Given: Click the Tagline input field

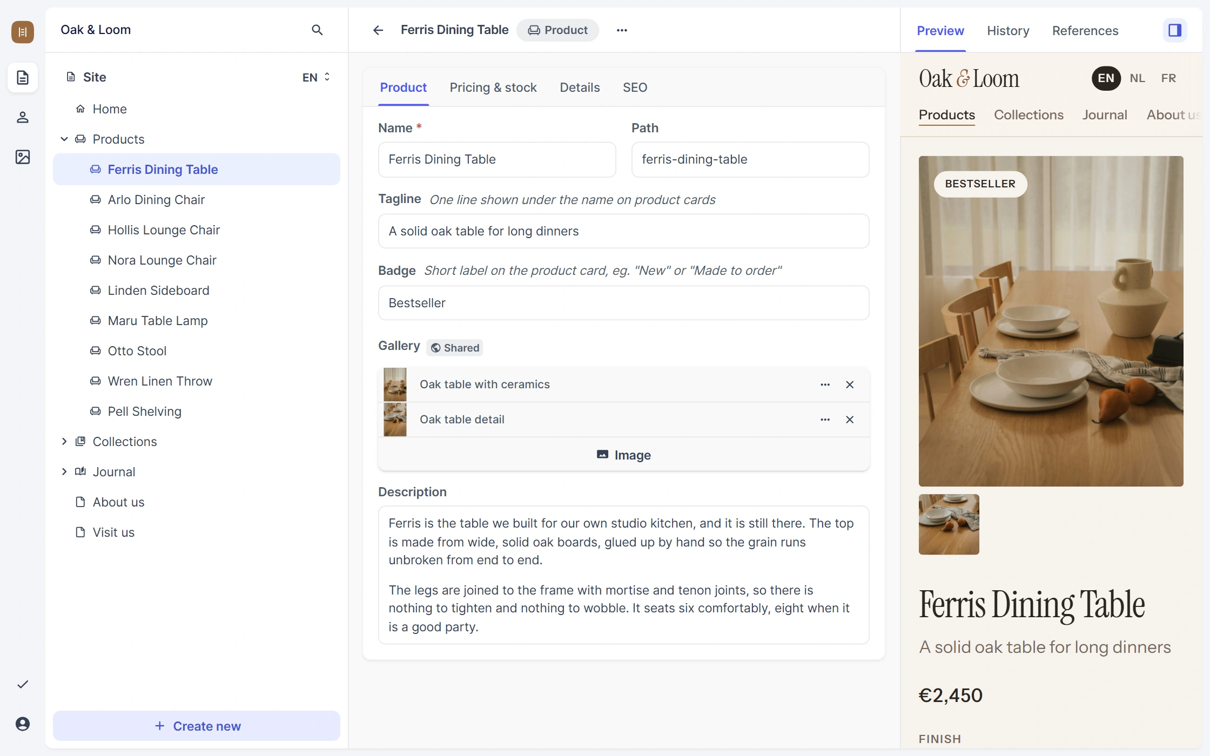Looking at the screenshot, I should point(624,231).
